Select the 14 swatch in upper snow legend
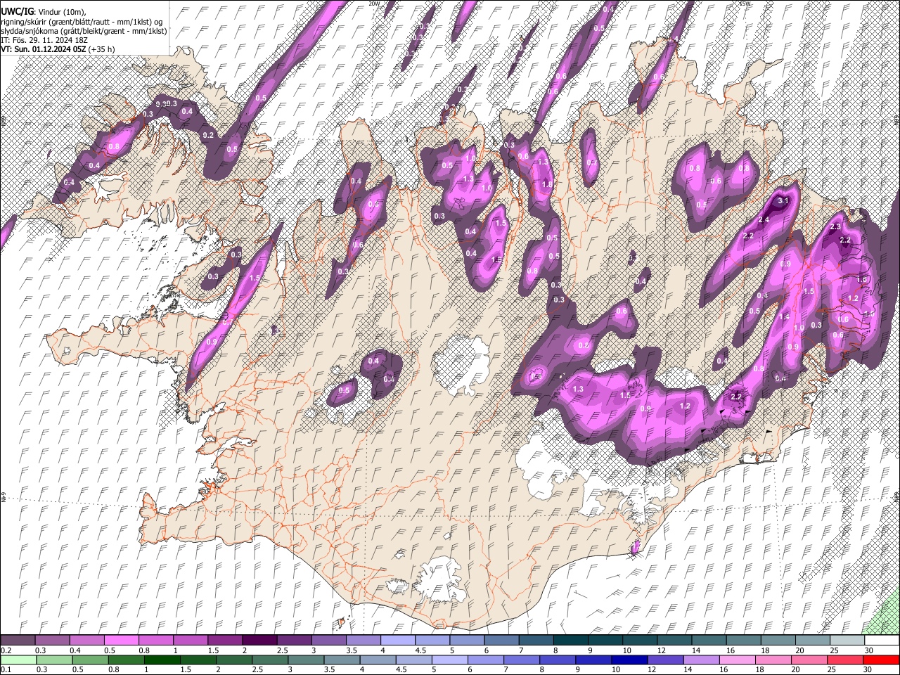The image size is (900, 675). click(x=708, y=640)
